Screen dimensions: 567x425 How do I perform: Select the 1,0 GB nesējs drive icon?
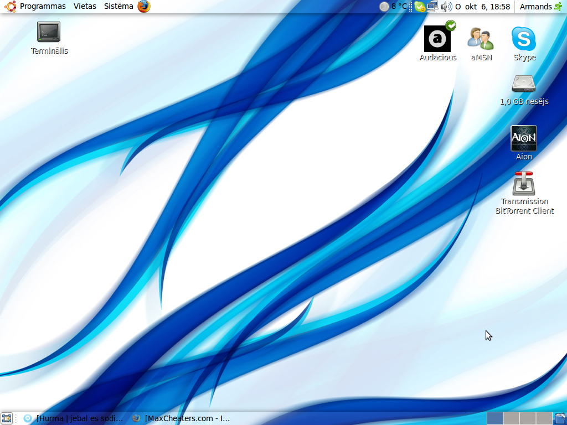point(524,84)
